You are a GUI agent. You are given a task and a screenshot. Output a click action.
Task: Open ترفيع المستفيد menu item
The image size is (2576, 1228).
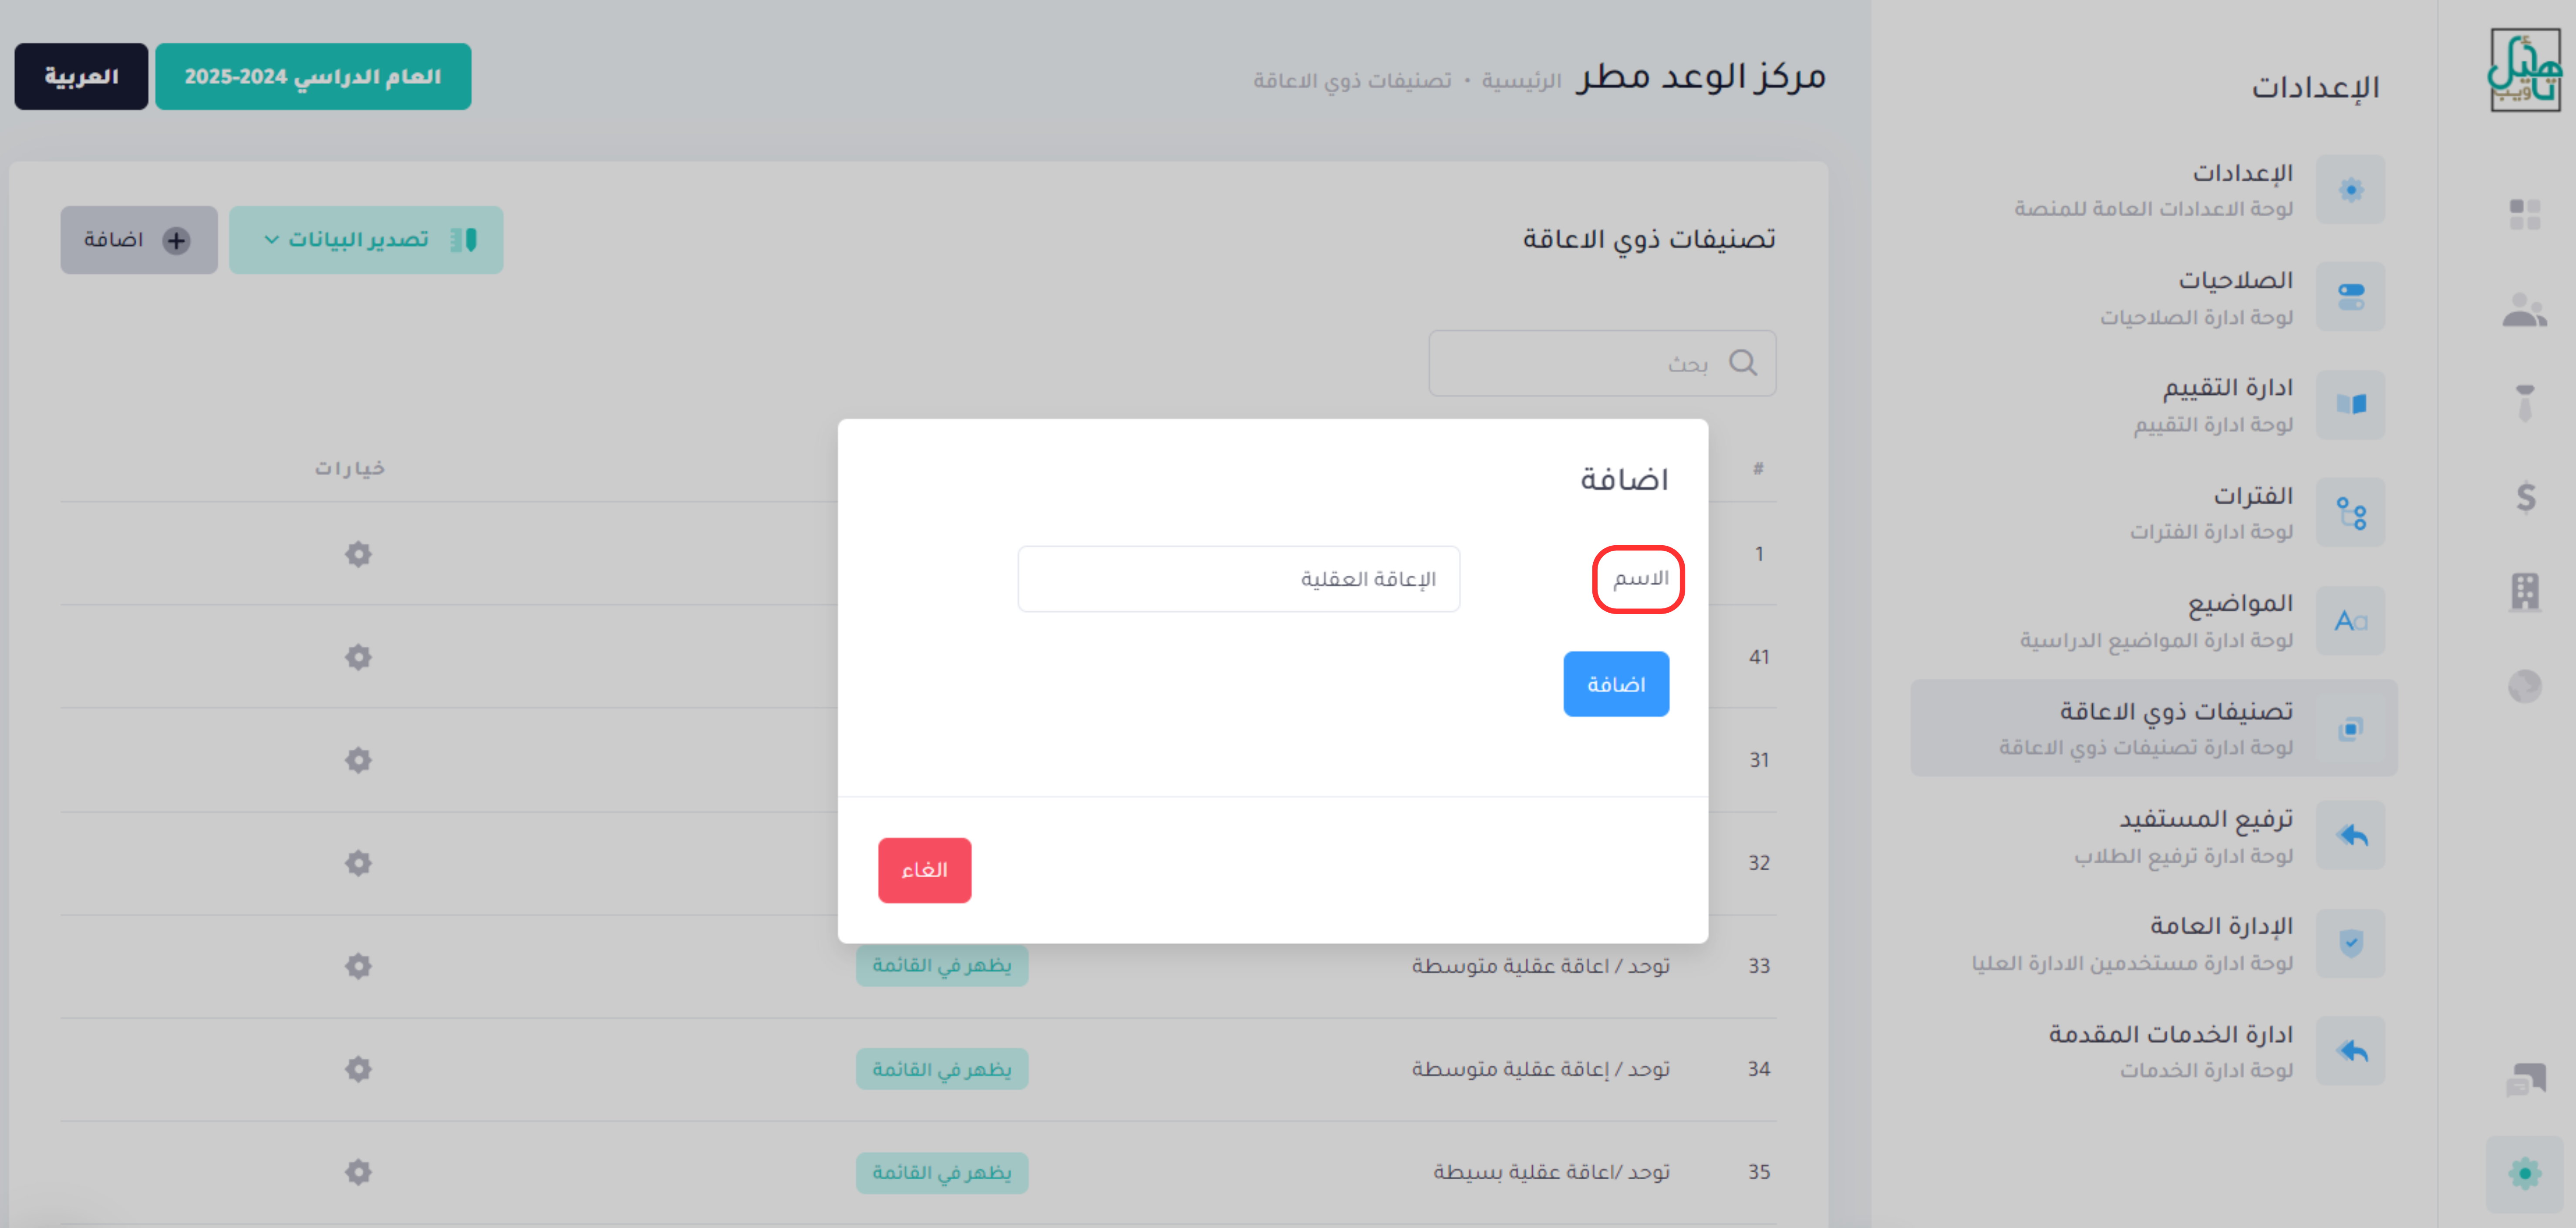(x=2154, y=835)
